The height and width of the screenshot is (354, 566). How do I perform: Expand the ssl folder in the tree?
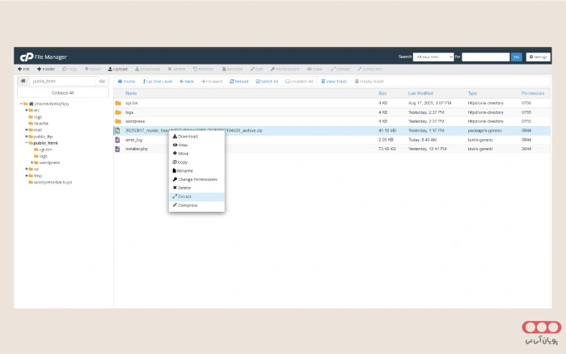[27, 169]
